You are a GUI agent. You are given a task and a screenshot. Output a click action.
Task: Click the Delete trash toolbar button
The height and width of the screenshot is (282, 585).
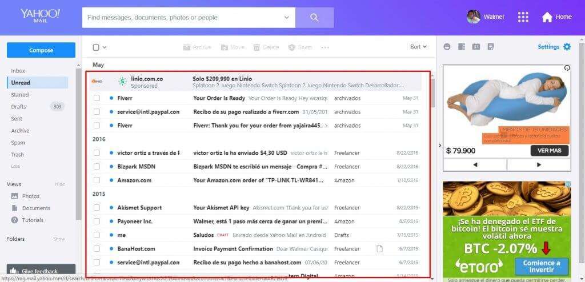point(266,47)
